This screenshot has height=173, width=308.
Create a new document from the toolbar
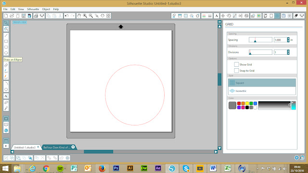(x=6, y=16)
